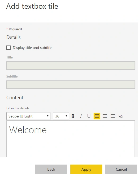This screenshot has width=138, height=177.
Task: Click the Subtitle field label
Action: pyautogui.click(x=12, y=76)
